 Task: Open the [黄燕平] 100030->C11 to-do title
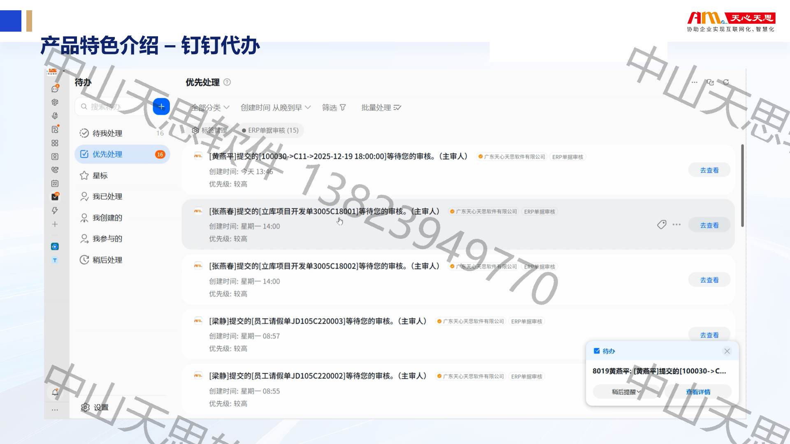tap(338, 156)
